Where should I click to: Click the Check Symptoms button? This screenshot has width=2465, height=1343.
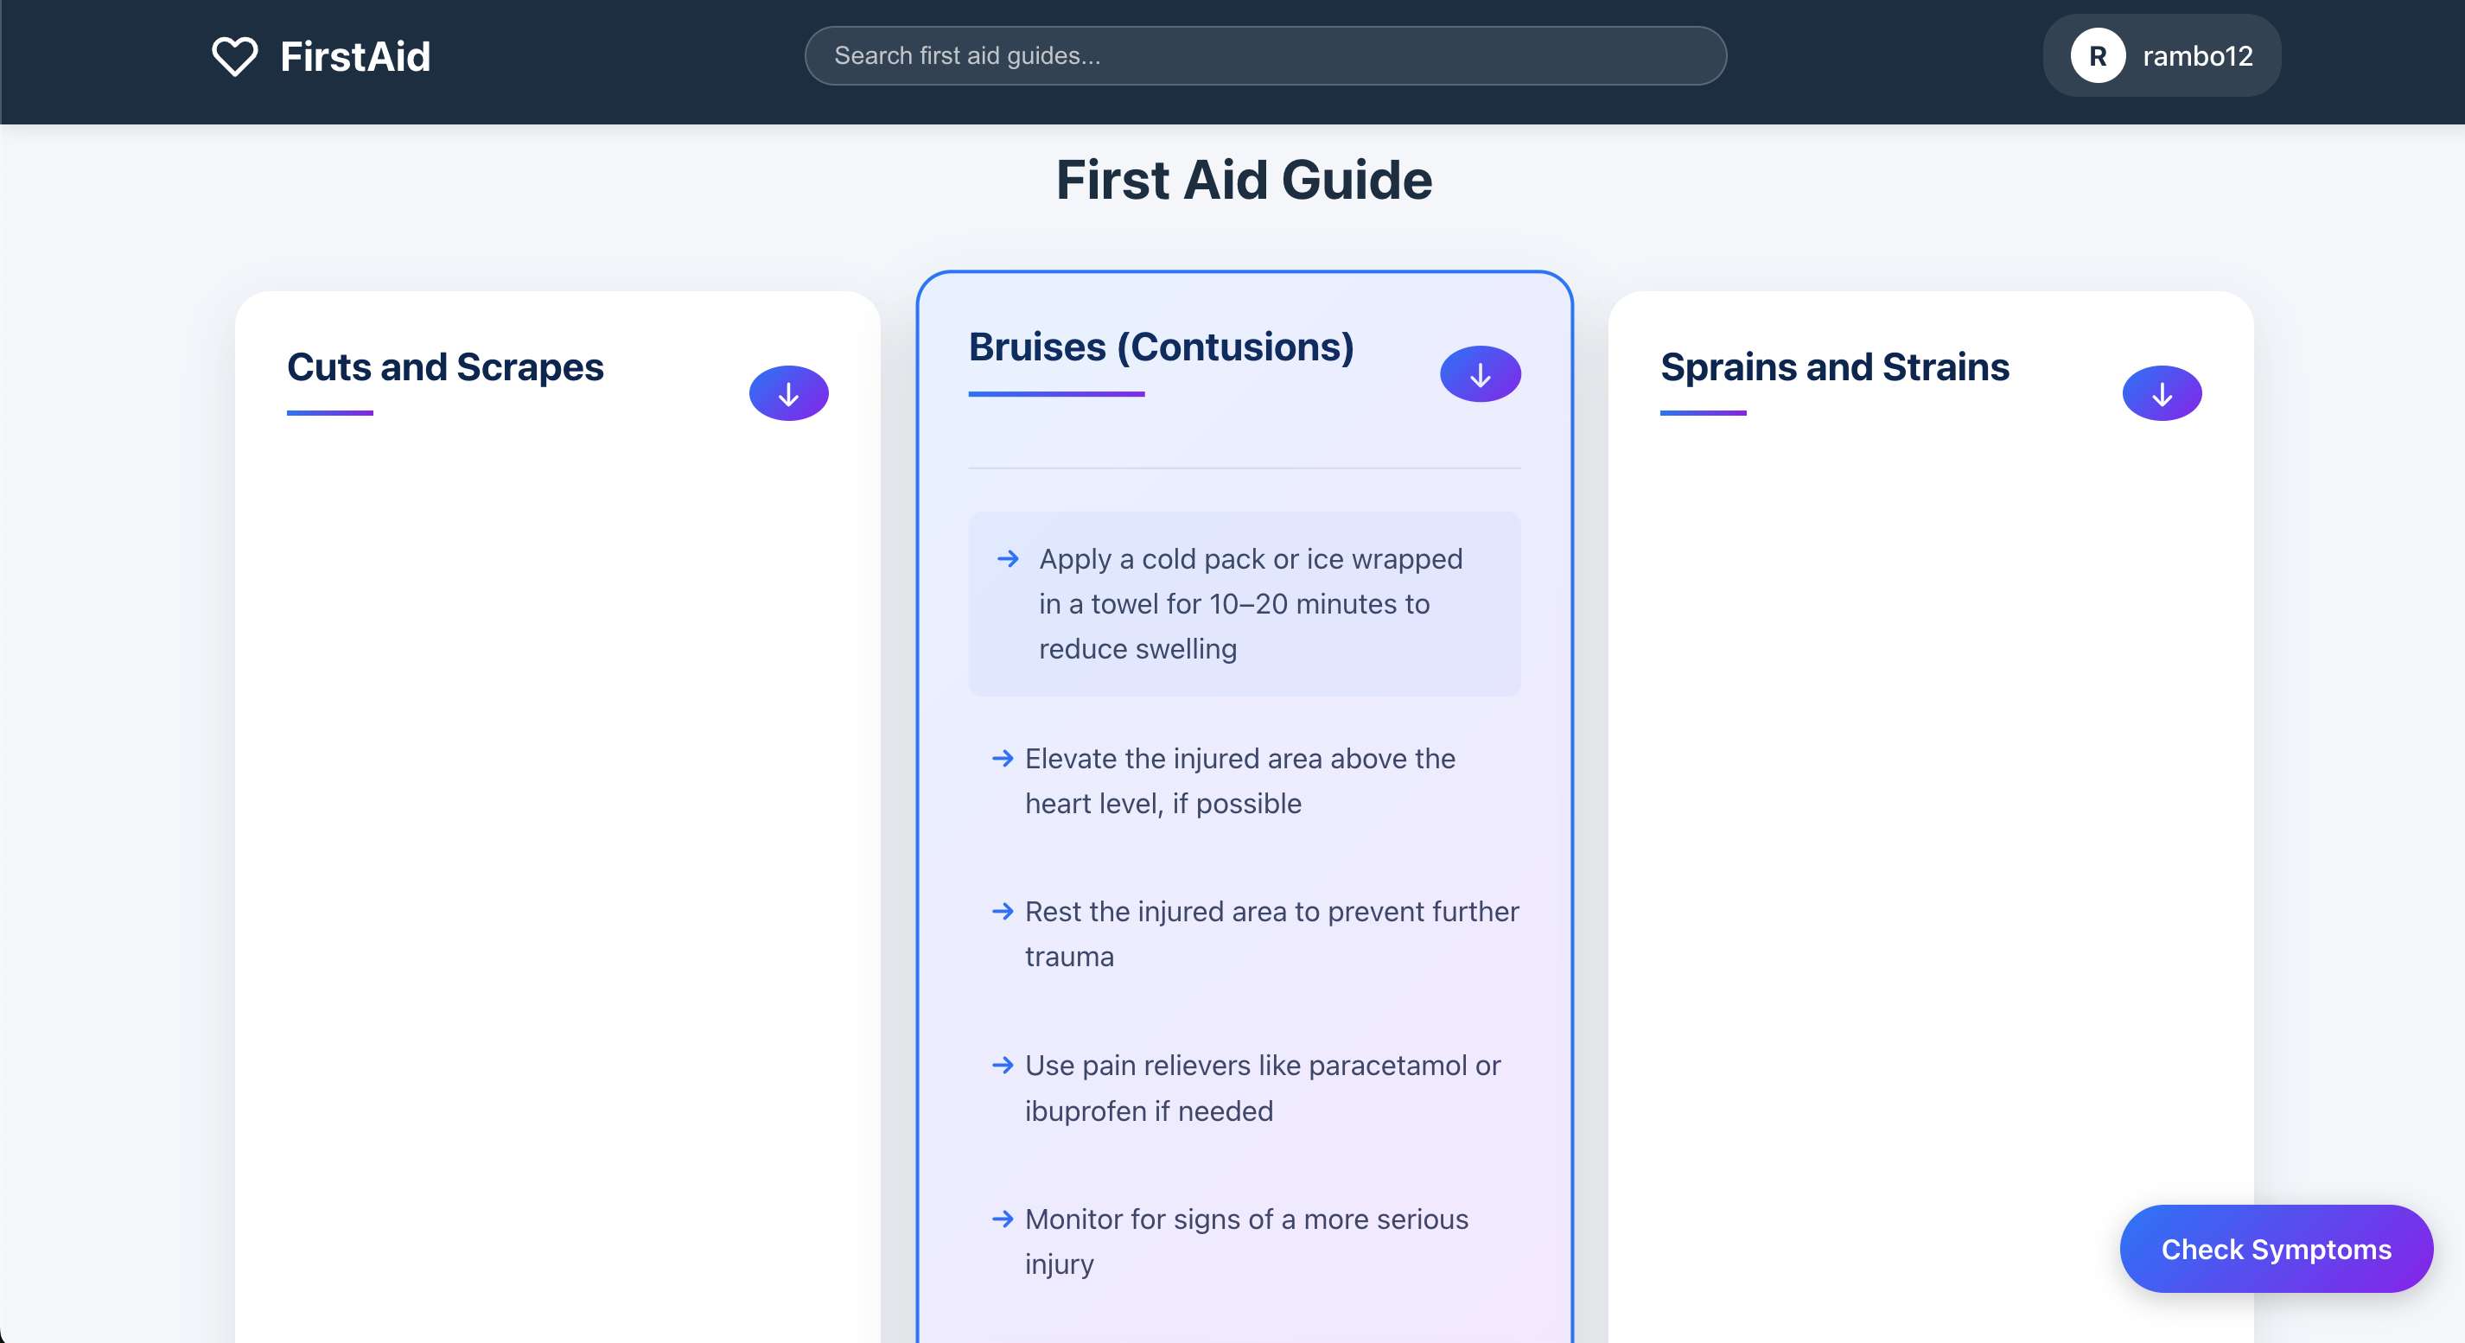pyautogui.click(x=2276, y=1250)
